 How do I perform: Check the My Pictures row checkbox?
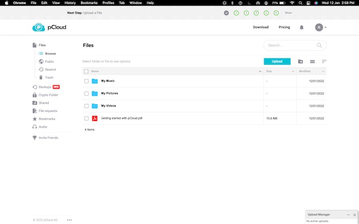[x=86, y=94]
